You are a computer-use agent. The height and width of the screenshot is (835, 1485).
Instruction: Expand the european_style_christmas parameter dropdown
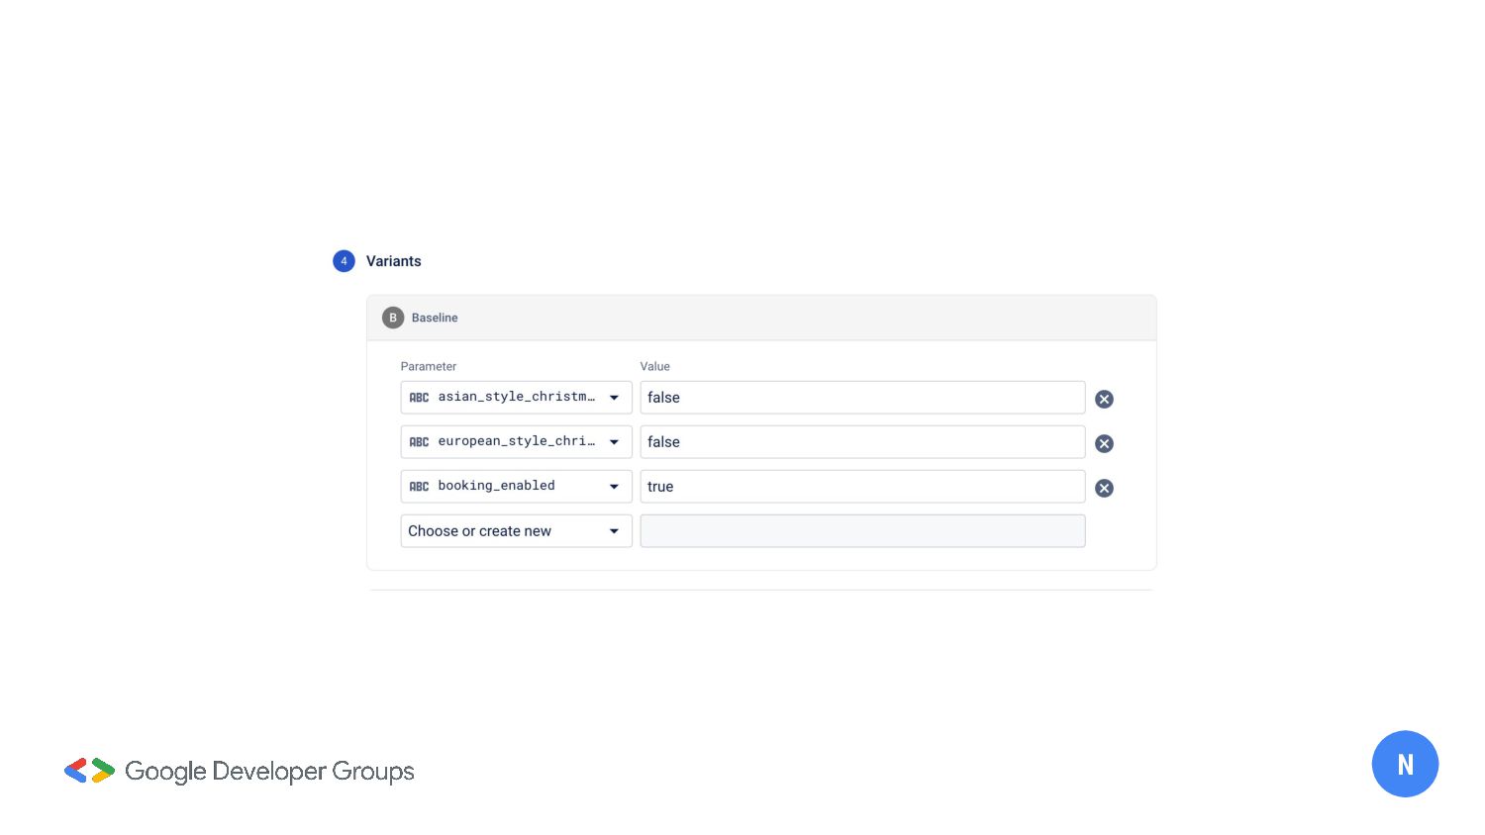(614, 442)
